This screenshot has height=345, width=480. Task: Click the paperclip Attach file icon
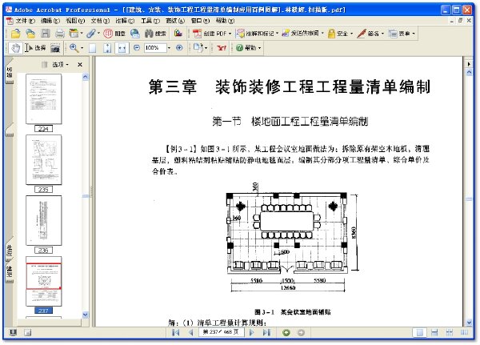pyautogui.click(x=91, y=33)
